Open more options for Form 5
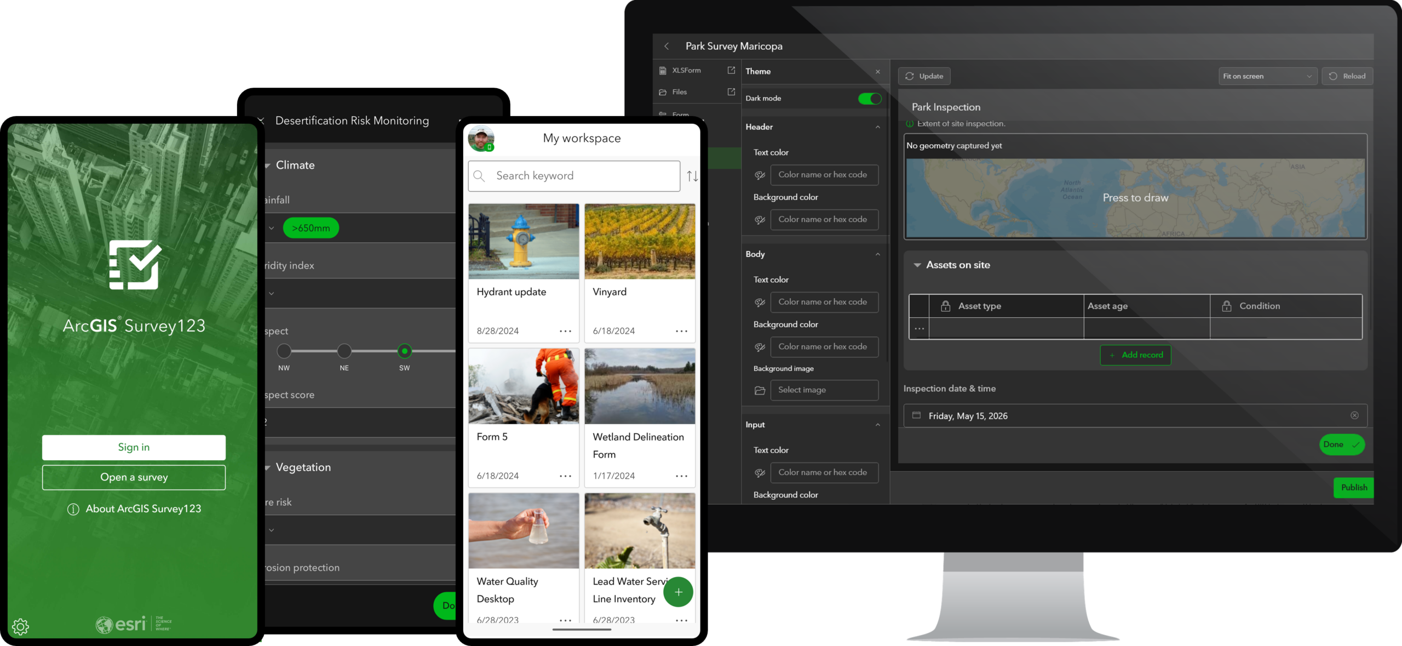 pos(565,476)
